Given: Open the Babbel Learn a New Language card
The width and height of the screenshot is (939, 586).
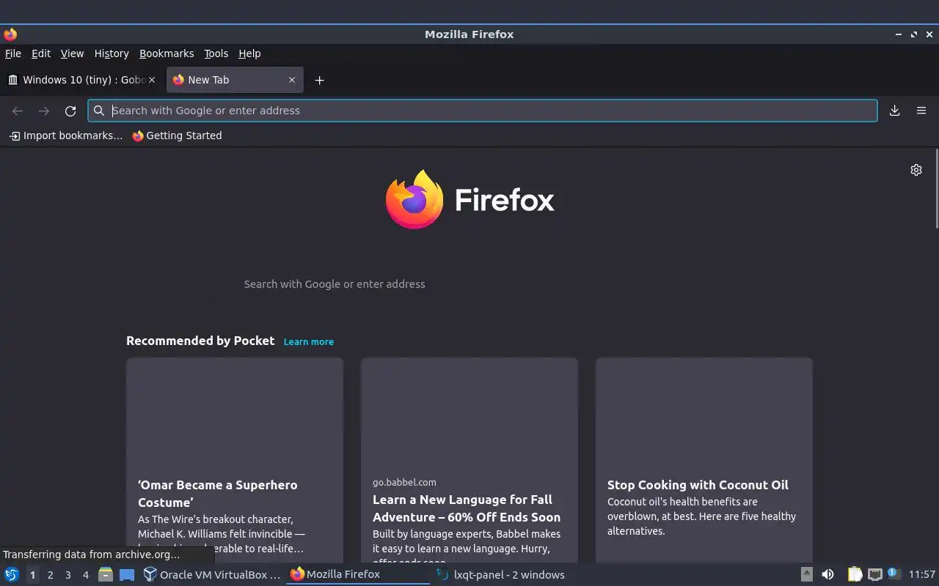Looking at the screenshot, I should (469, 460).
